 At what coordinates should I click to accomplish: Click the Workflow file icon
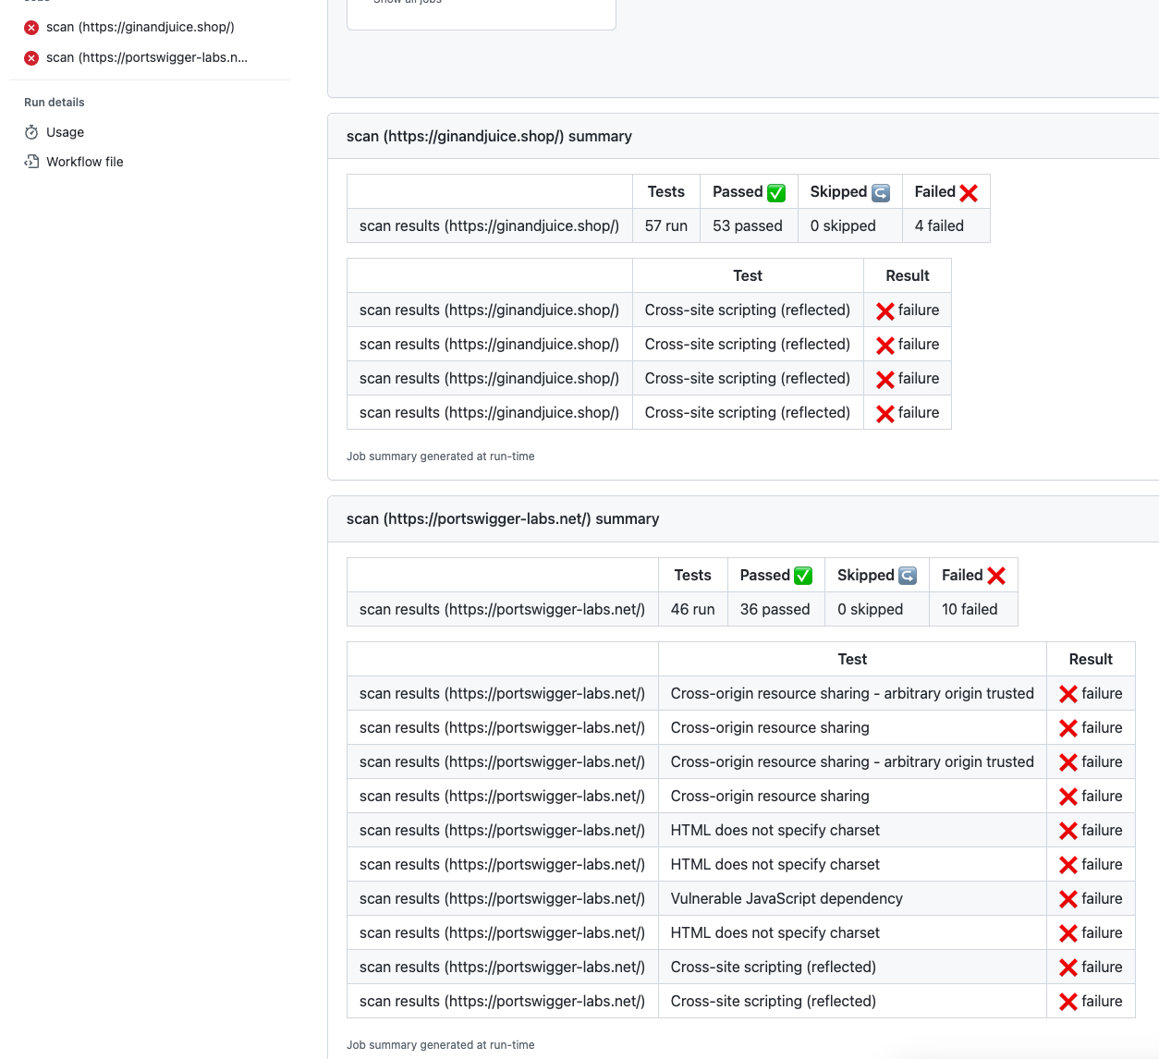tap(31, 162)
